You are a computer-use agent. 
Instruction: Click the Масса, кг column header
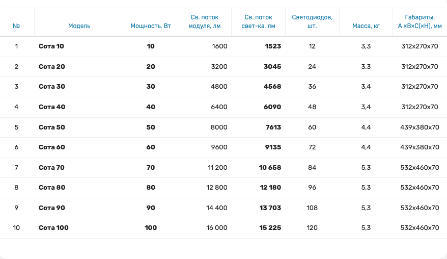click(366, 26)
